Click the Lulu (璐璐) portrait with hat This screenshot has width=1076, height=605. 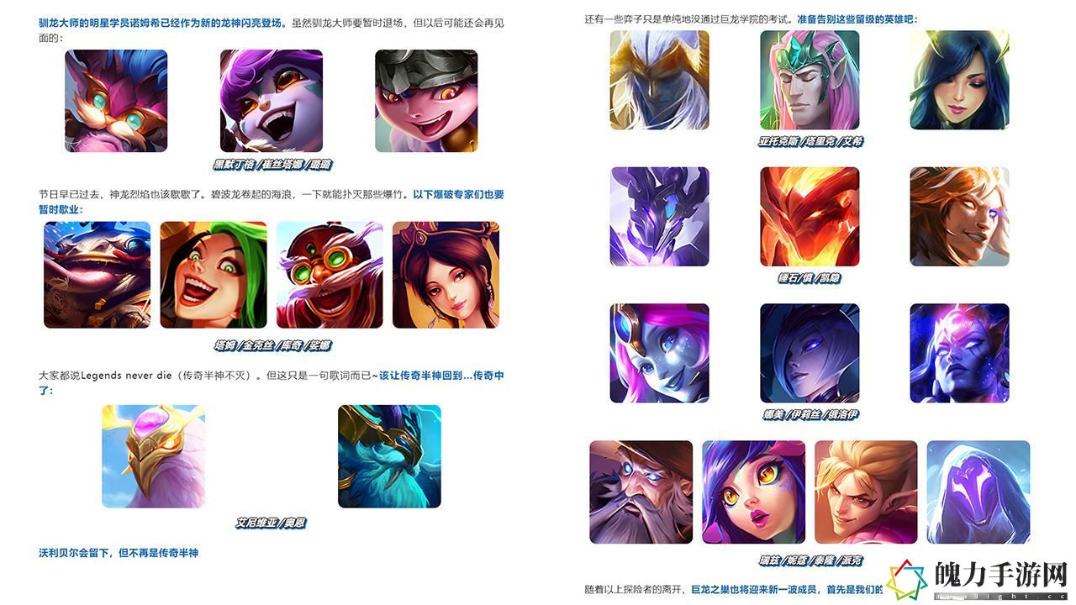[426, 101]
